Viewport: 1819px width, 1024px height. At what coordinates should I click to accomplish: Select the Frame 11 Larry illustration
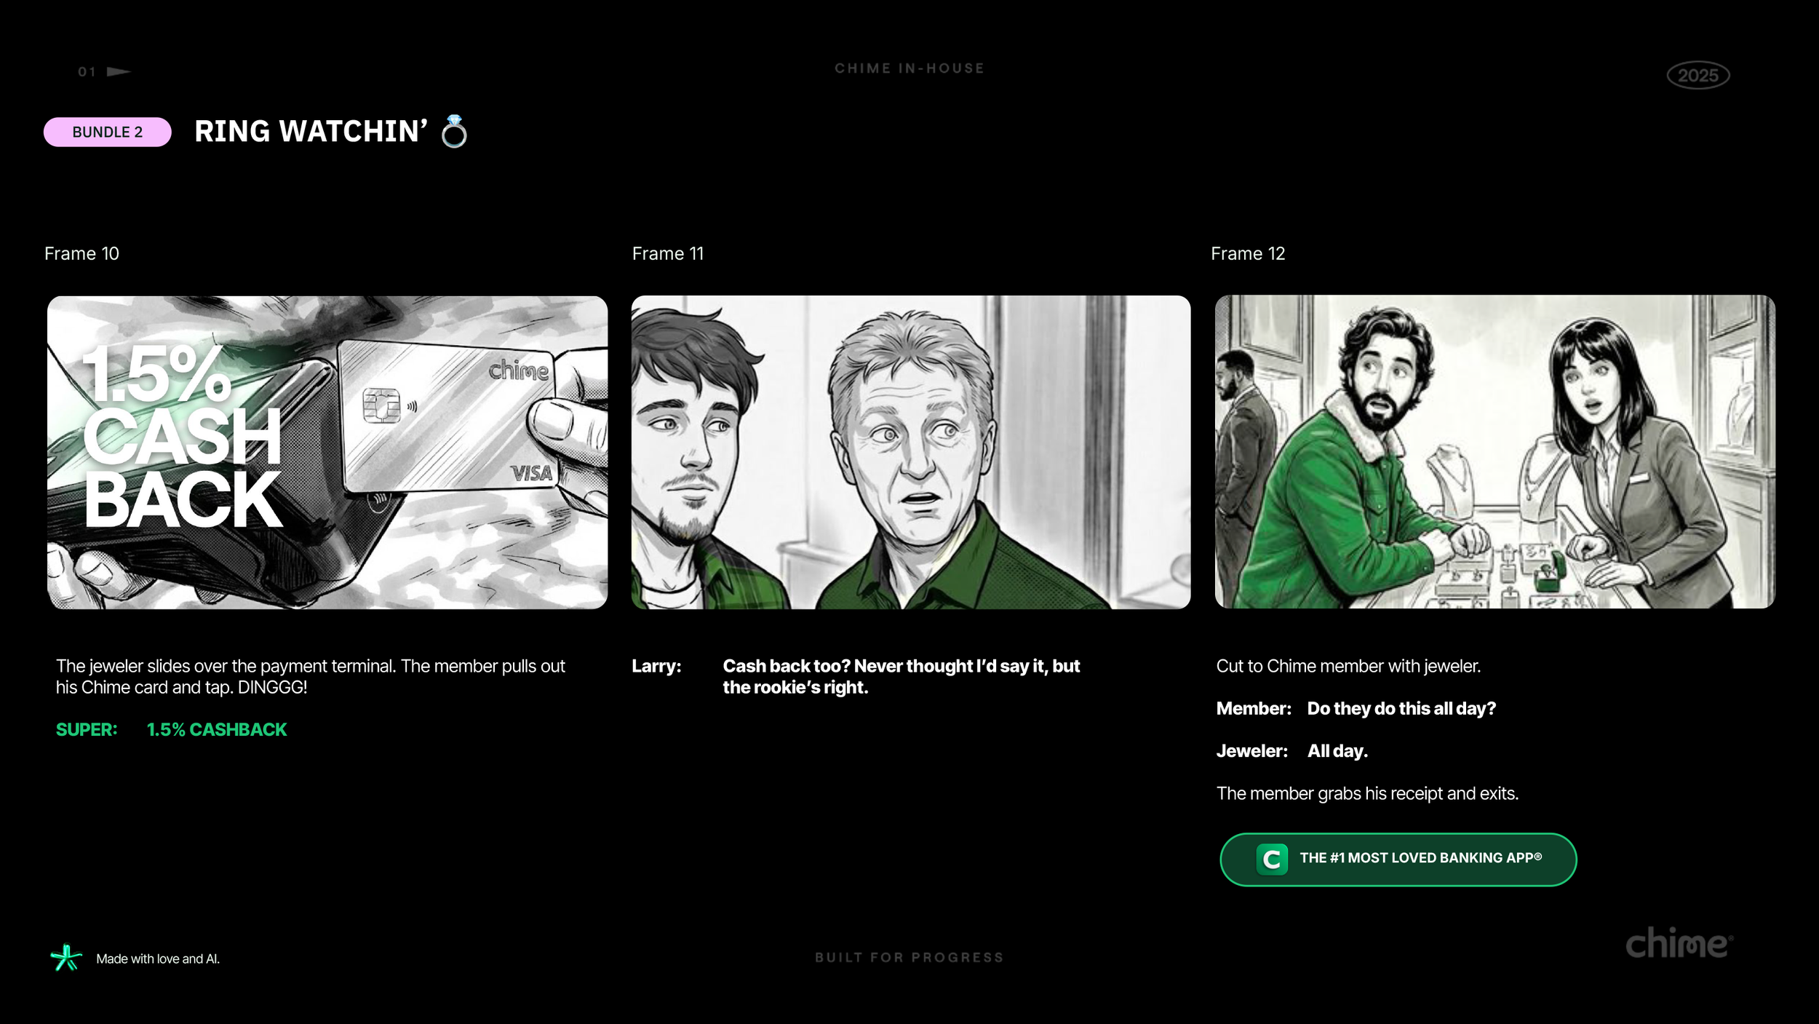pyautogui.click(x=910, y=452)
